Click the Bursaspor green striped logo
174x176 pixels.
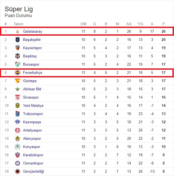click(x=18, y=64)
